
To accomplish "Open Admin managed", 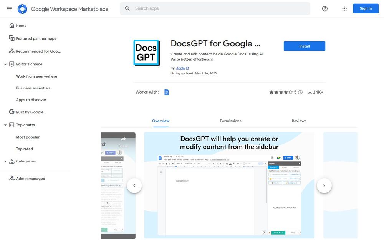I will [31, 179].
